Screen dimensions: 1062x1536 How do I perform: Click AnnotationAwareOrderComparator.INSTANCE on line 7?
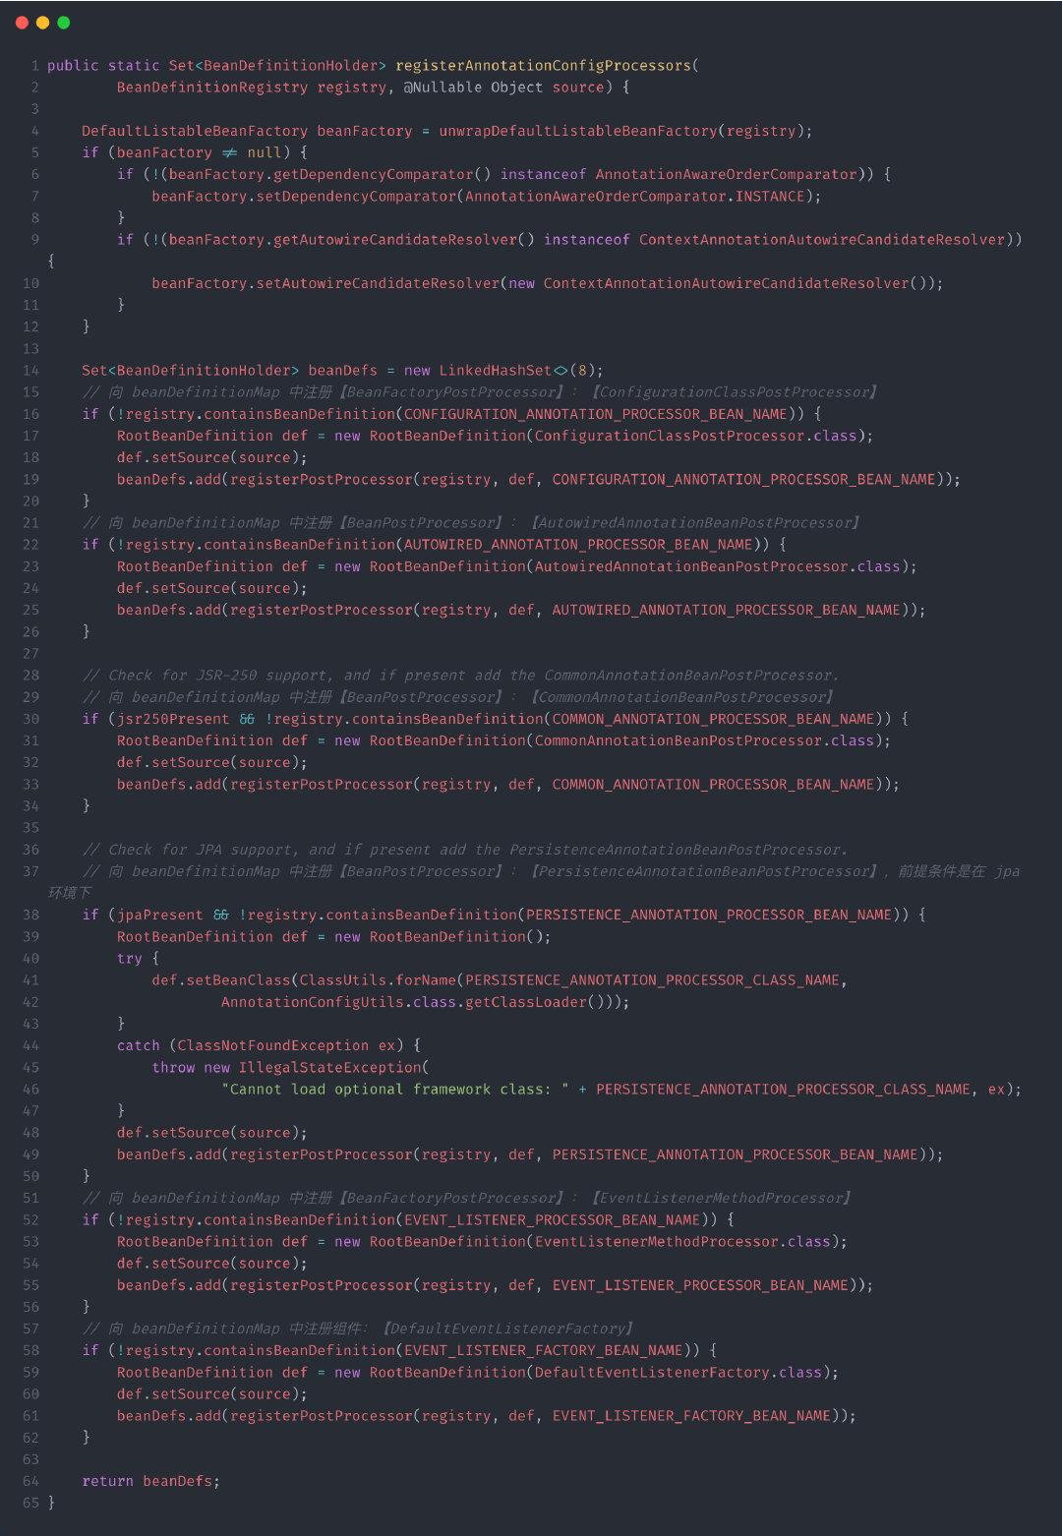(635, 197)
